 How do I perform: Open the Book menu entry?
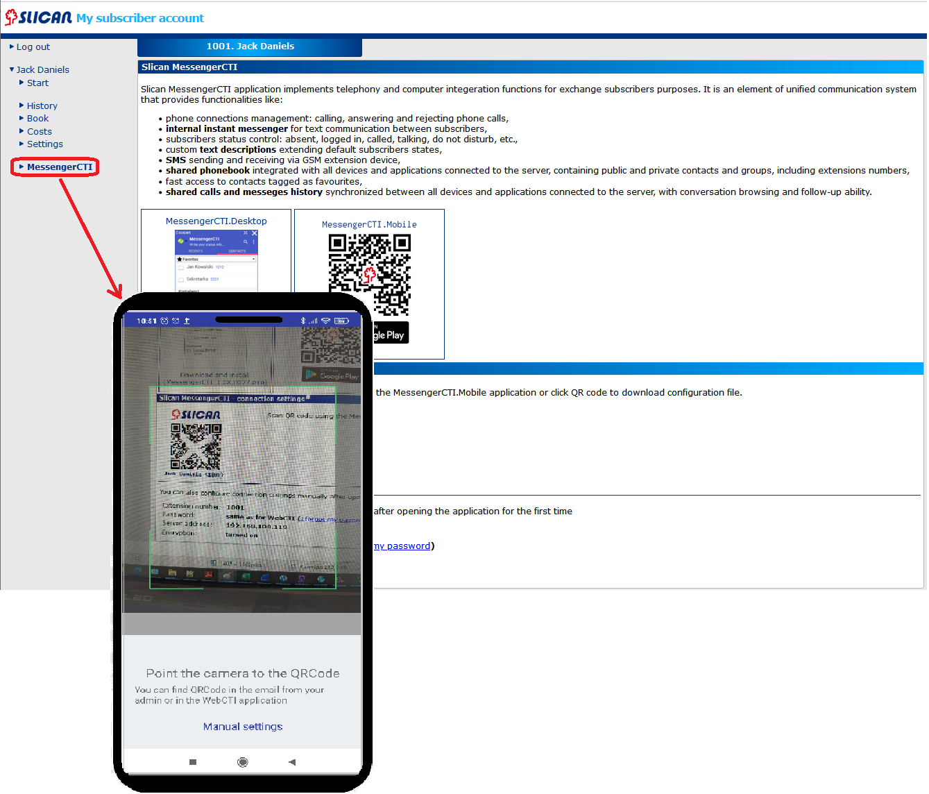pyautogui.click(x=37, y=119)
